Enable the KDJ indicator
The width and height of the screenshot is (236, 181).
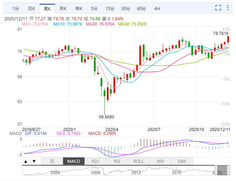pos(95,161)
